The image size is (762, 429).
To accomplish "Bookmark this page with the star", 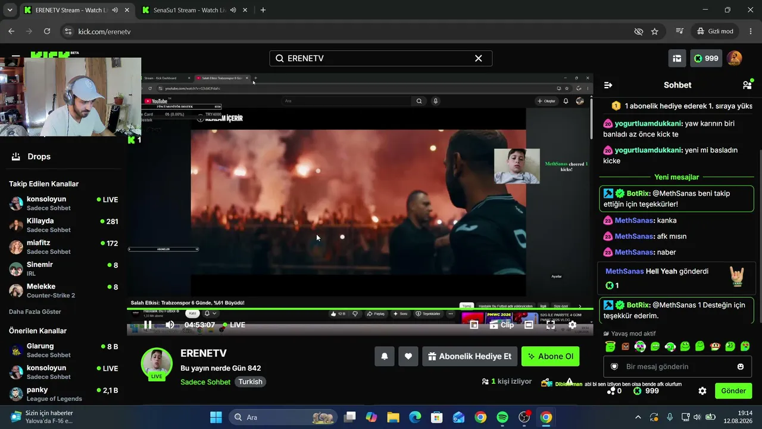I will pyautogui.click(x=655, y=32).
